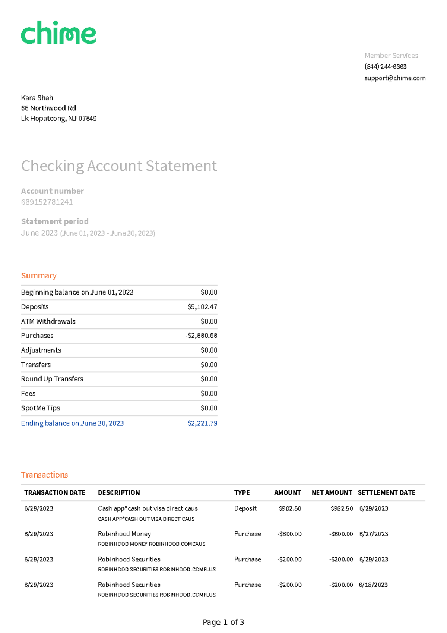
Task: Click the DESCRIPTION column header
Action: click(x=119, y=492)
